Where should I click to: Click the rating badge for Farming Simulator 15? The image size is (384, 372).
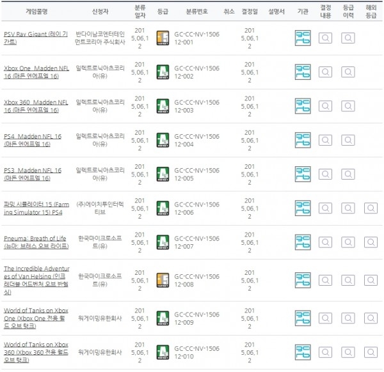162,208
